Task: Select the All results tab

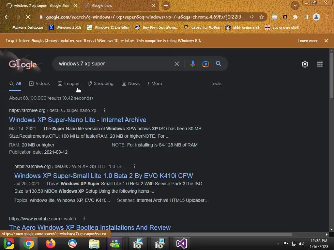Action: click(x=15, y=84)
